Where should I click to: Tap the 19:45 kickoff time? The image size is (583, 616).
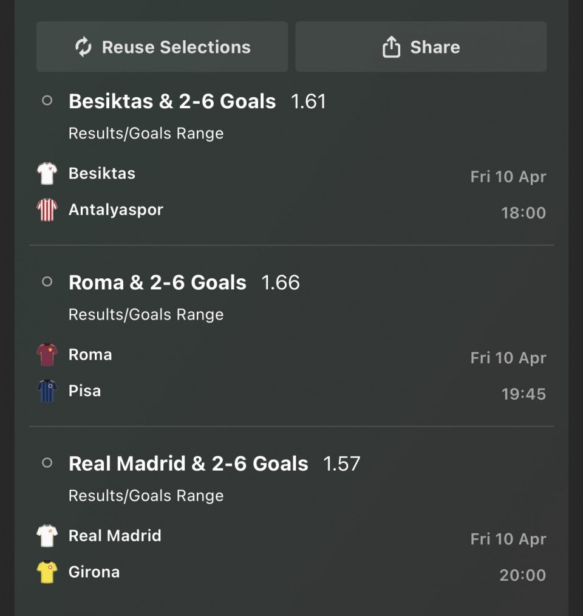[x=523, y=394]
